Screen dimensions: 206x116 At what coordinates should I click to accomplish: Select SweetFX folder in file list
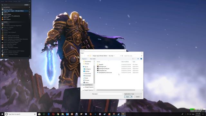coord(101,64)
